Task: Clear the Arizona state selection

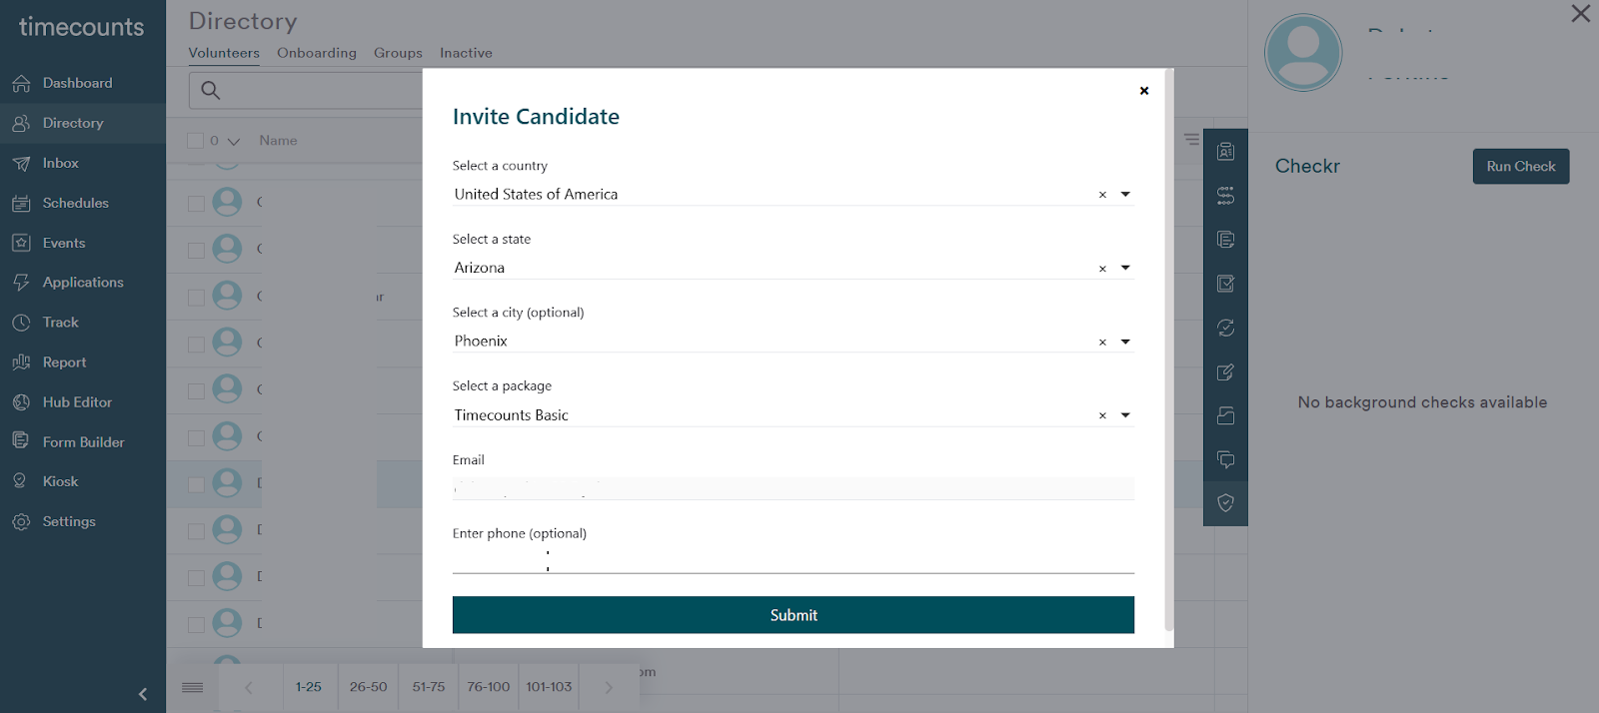Action: coord(1102,269)
